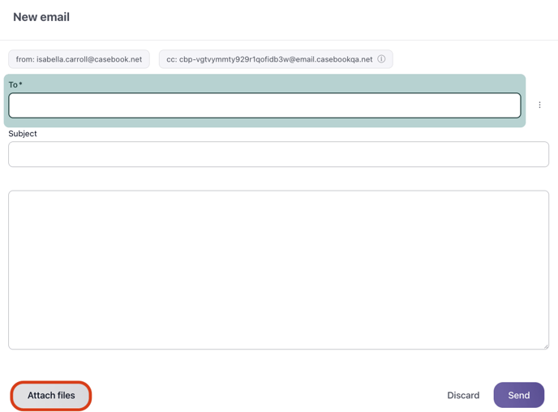This screenshot has width=558, height=412.
Task: Select the from: isabella.carroll chip
Action: click(x=79, y=59)
